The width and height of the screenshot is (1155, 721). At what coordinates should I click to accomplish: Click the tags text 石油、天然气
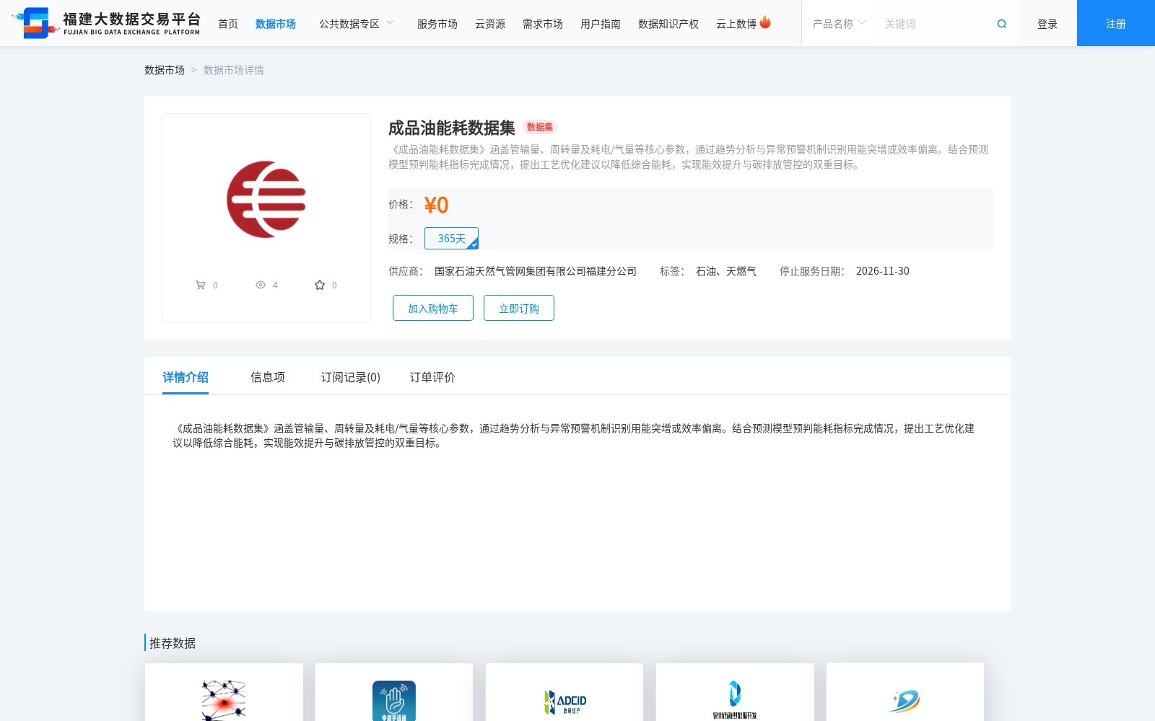[726, 271]
